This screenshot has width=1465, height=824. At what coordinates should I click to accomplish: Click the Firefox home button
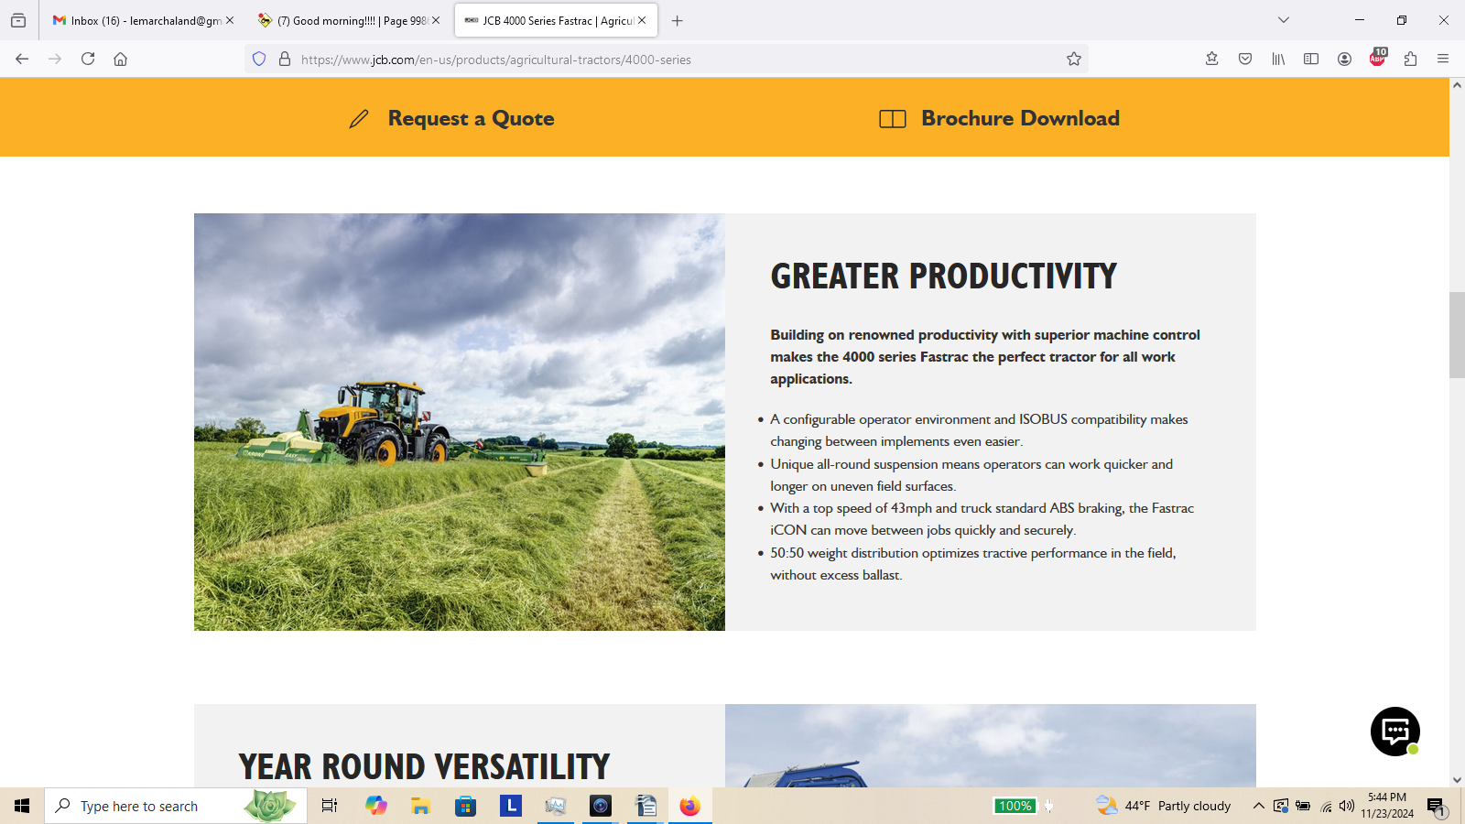coord(120,60)
